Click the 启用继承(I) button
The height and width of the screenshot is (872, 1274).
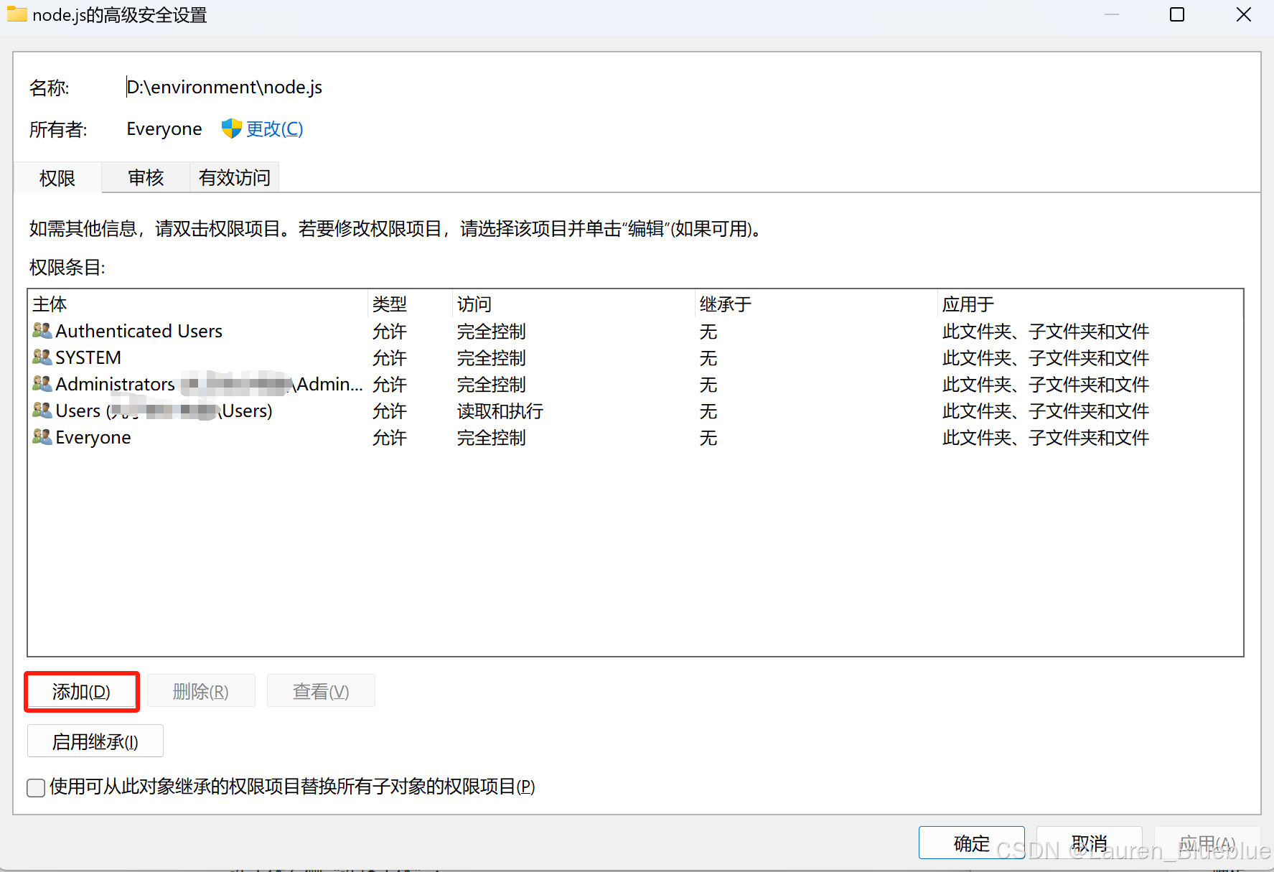95,741
